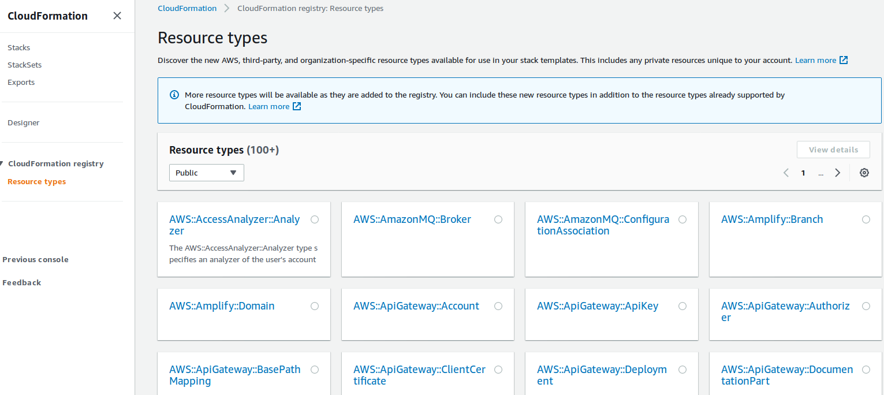
Task: Click the breadcrumb chevron separator
Action: [226, 8]
